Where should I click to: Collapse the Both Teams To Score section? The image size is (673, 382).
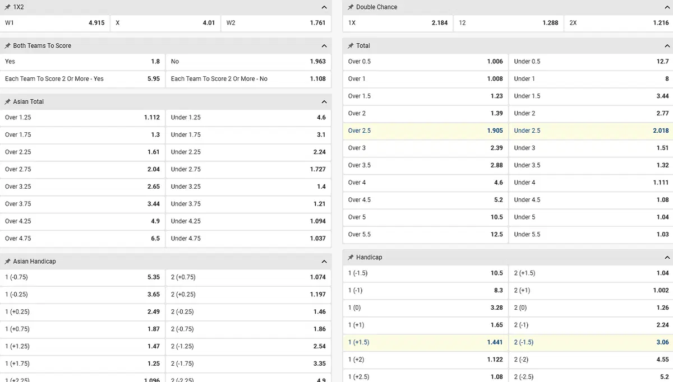tap(324, 46)
